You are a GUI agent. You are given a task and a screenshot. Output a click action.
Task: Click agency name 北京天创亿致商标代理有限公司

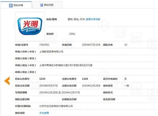56,106
